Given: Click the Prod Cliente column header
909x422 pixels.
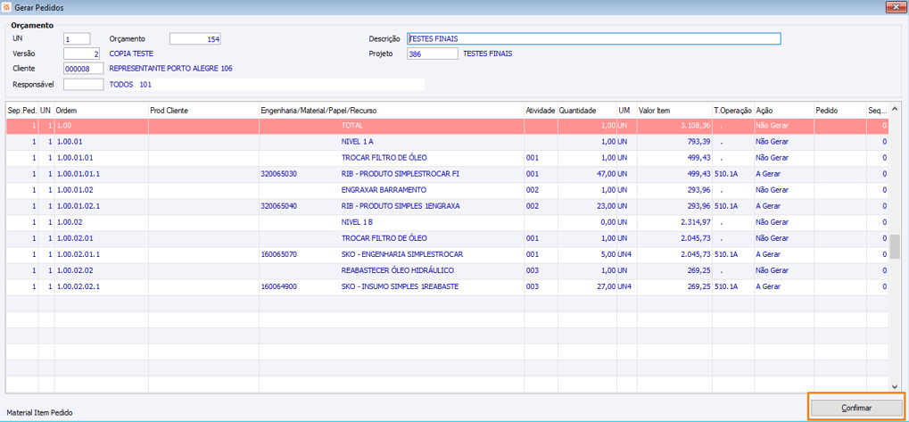Looking at the screenshot, I should [x=203, y=110].
